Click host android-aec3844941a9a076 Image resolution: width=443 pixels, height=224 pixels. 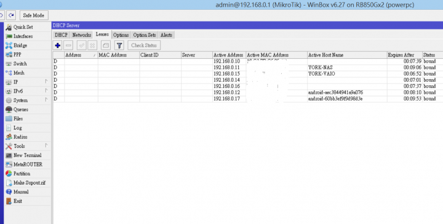coord(336,93)
